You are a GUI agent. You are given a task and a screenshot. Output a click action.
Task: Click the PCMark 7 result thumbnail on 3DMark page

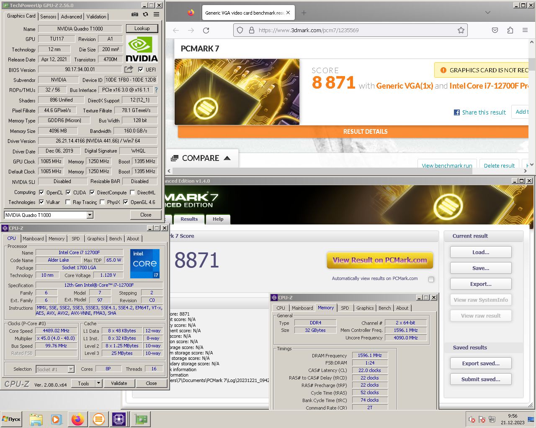click(x=237, y=92)
